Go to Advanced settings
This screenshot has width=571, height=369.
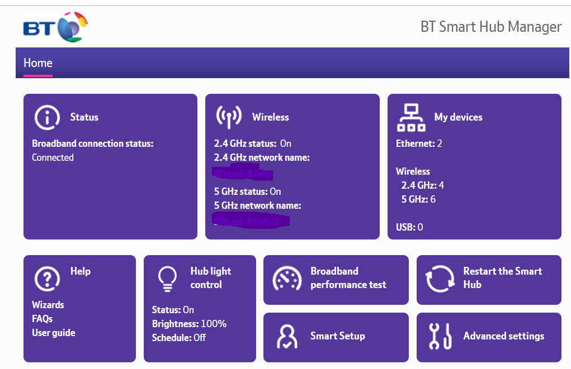click(x=504, y=336)
